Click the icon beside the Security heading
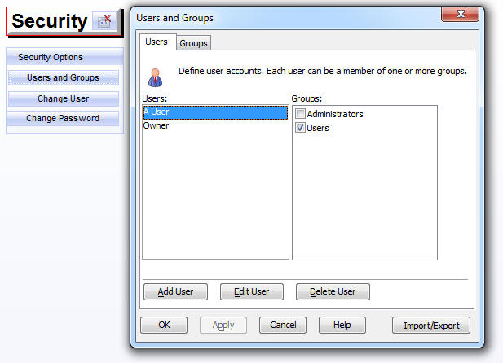Image resolution: width=503 pixels, height=363 pixels. click(x=104, y=22)
